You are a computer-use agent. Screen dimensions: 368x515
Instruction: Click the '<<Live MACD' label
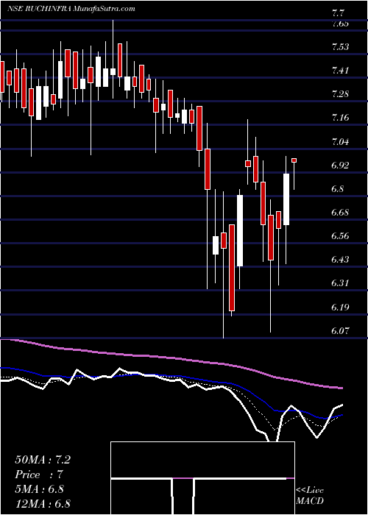[x=310, y=496]
